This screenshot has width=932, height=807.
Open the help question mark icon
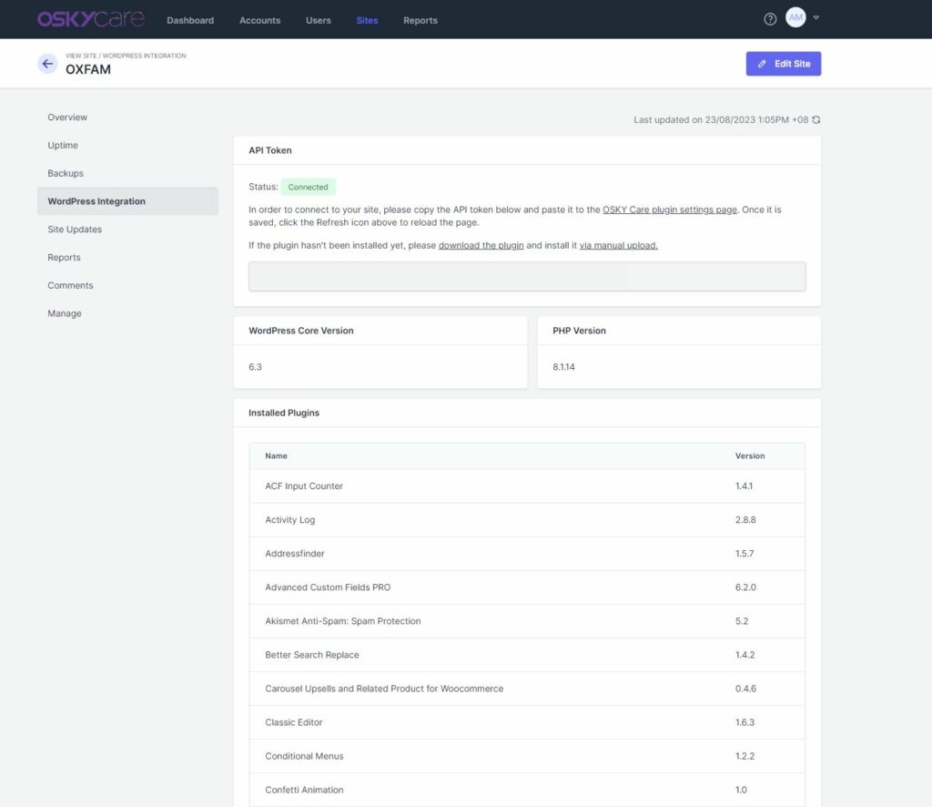(x=770, y=20)
